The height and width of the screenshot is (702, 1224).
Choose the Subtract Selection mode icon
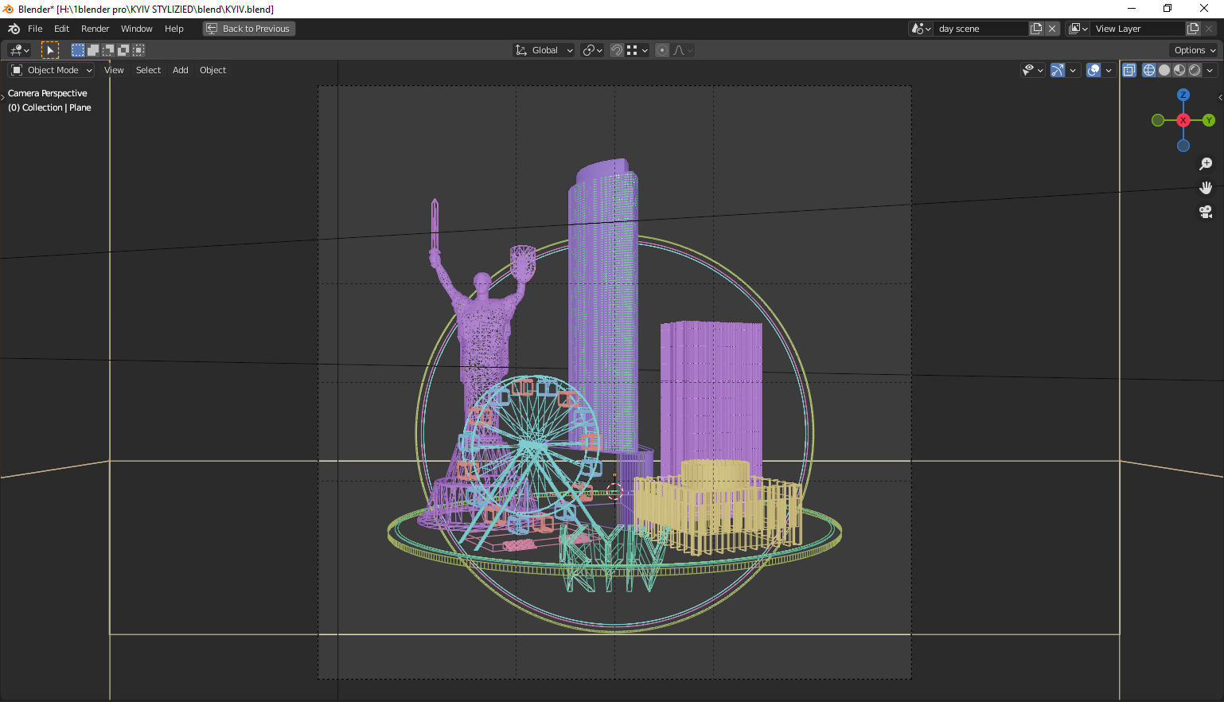[x=108, y=50]
